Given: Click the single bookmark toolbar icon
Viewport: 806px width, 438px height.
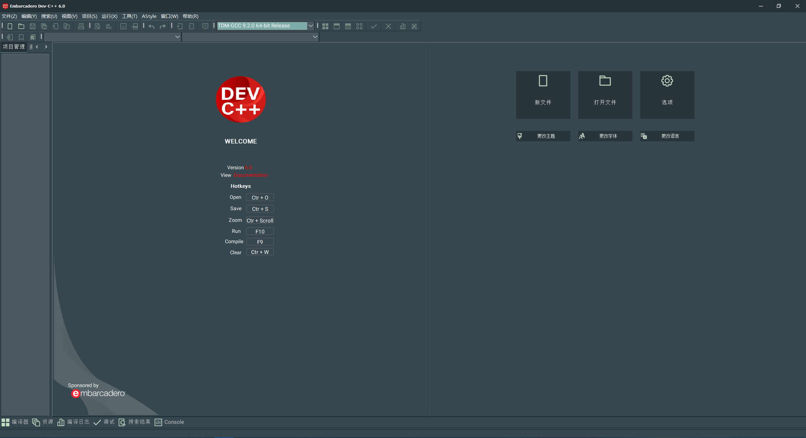Looking at the screenshot, I should pyautogui.click(x=21, y=37).
